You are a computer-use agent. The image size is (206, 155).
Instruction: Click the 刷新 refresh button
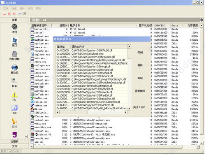click(140, 65)
